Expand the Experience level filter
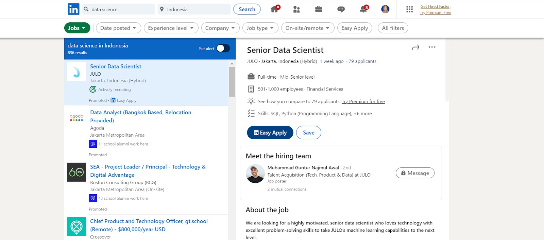544x240 pixels. pyautogui.click(x=171, y=28)
